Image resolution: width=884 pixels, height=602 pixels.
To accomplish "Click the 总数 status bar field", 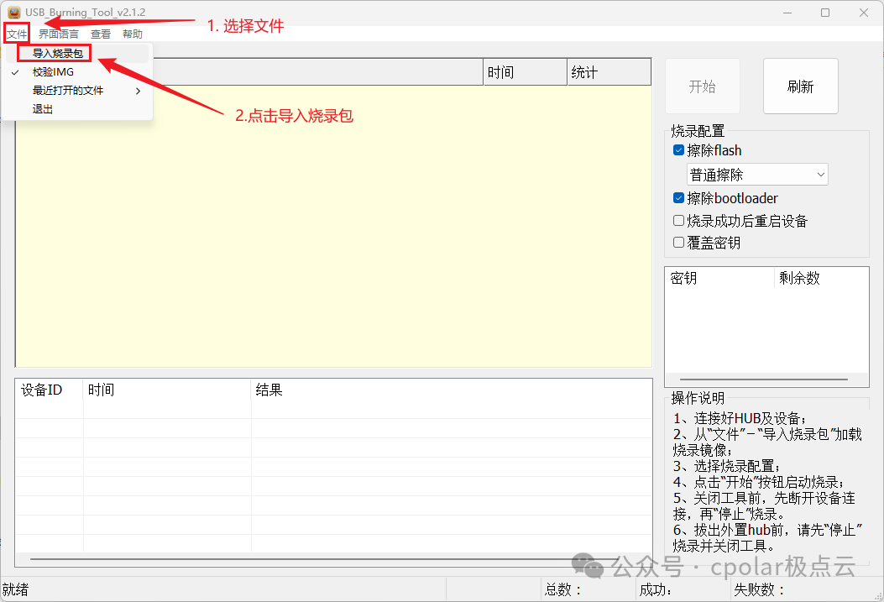I will coord(588,589).
